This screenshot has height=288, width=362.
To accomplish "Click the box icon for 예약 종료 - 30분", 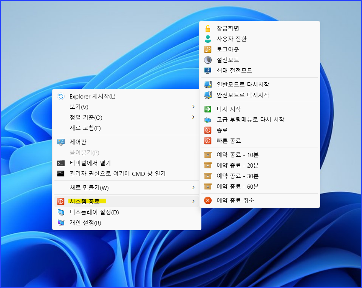I will 208,176.
